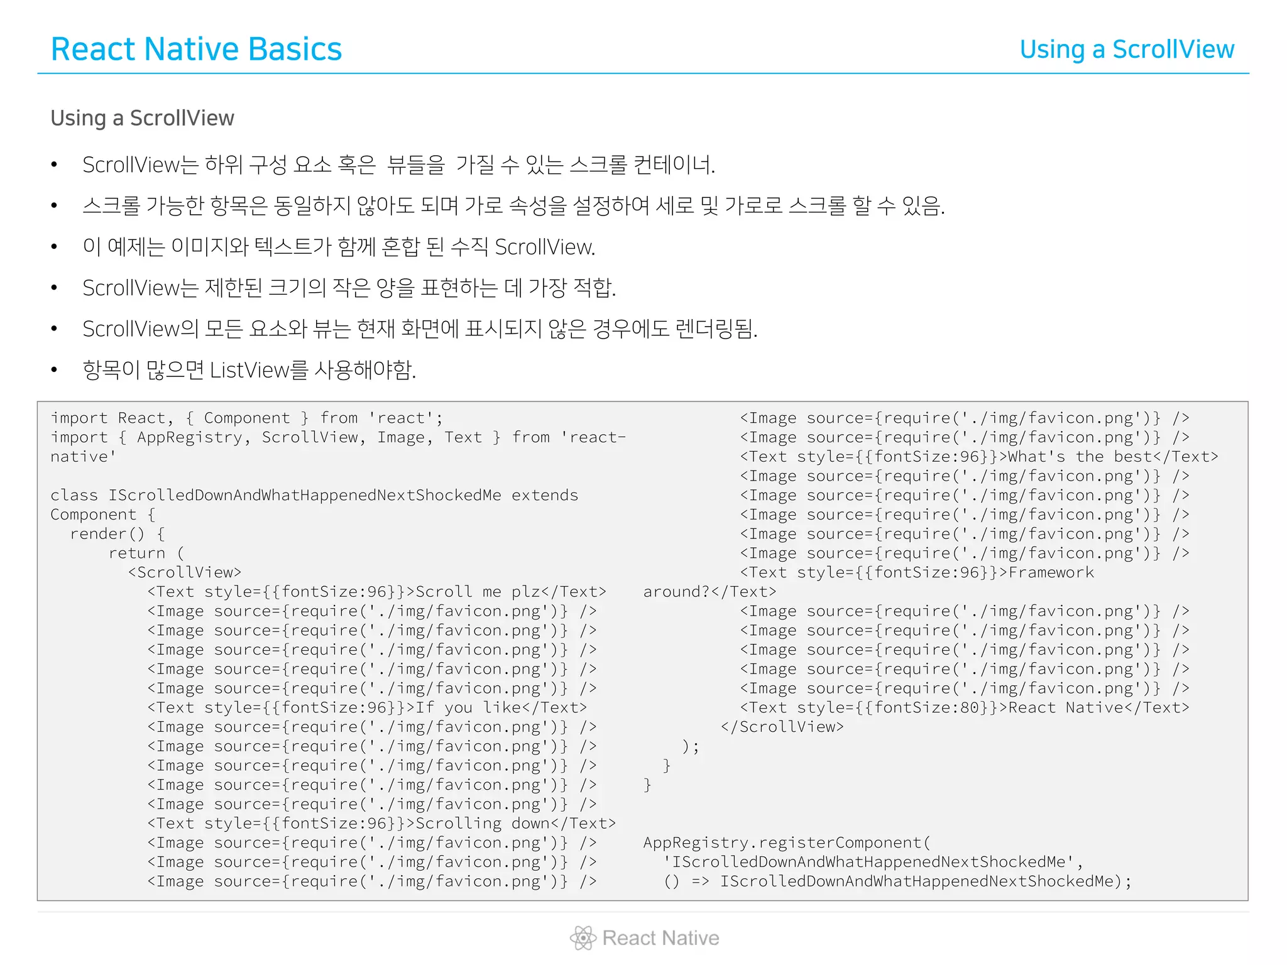Click the gray 'Using a ScrollView' subtitle
1287x965 pixels.
coord(142,118)
